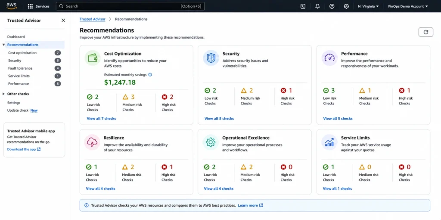Open the notifications bell
This screenshot has width=441, height=220.
(x=317, y=6)
